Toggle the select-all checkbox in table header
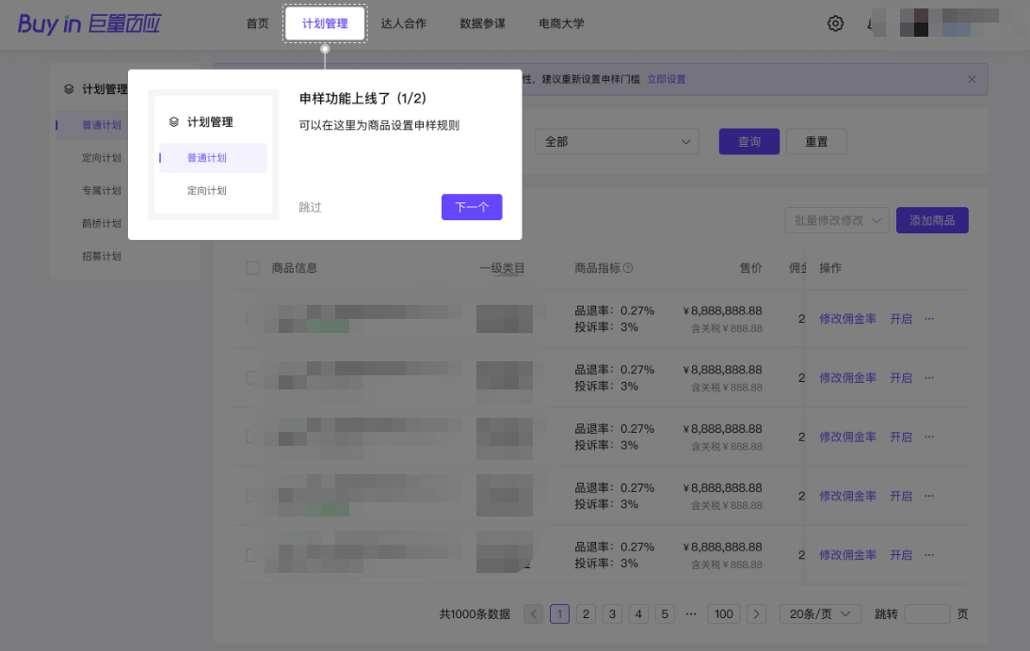Viewport: 1030px width, 651px height. (252, 268)
